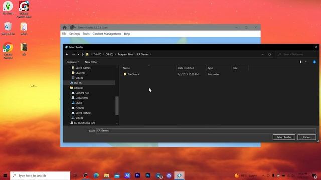The height and width of the screenshot is (180, 321).
Task: Open the Help menu in Sims 4 Studio
Action: (127, 34)
